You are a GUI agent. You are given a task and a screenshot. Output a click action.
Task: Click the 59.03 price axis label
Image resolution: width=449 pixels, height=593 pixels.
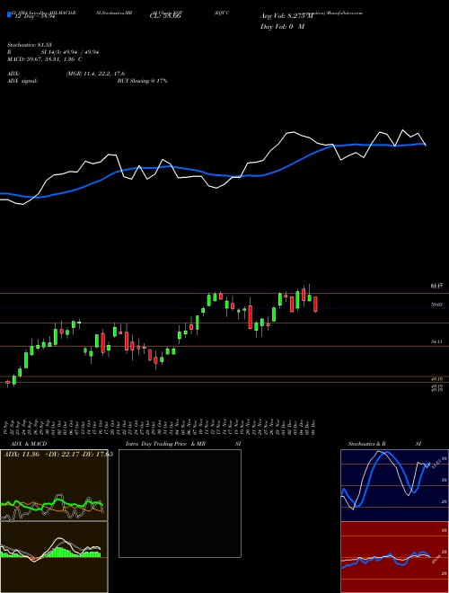pyautogui.click(x=436, y=305)
